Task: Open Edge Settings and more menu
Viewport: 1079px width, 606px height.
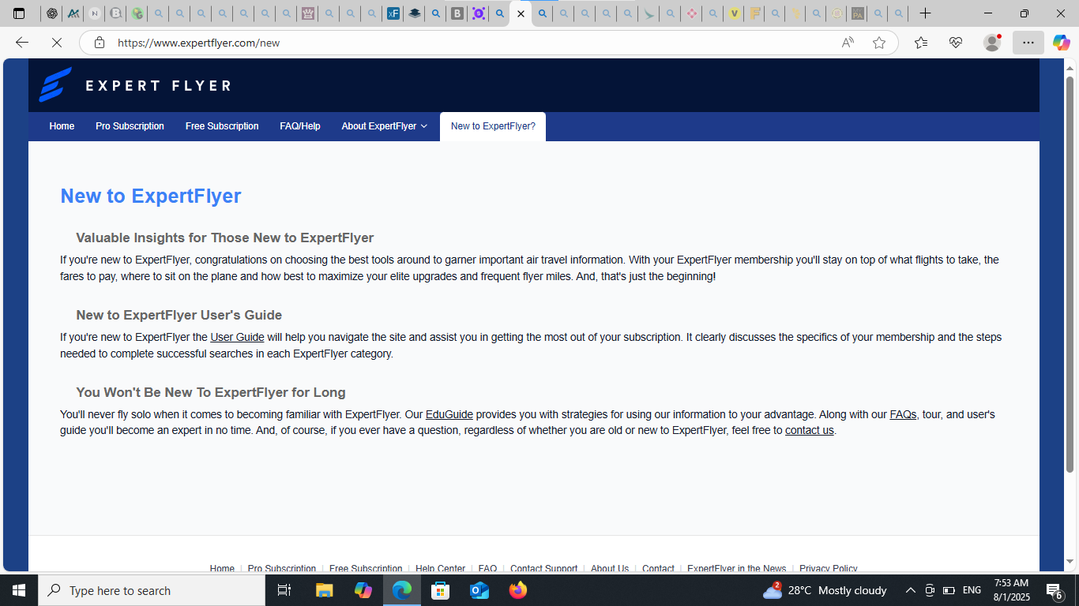Action: [1028, 43]
